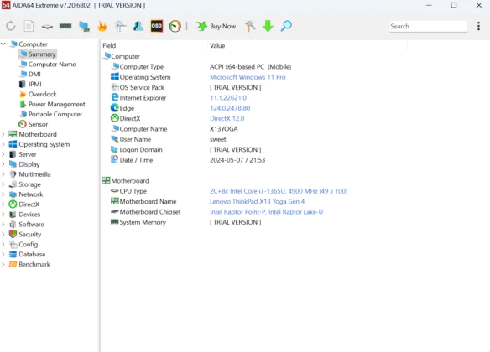Click the user profile toolbar icon

tap(138, 26)
